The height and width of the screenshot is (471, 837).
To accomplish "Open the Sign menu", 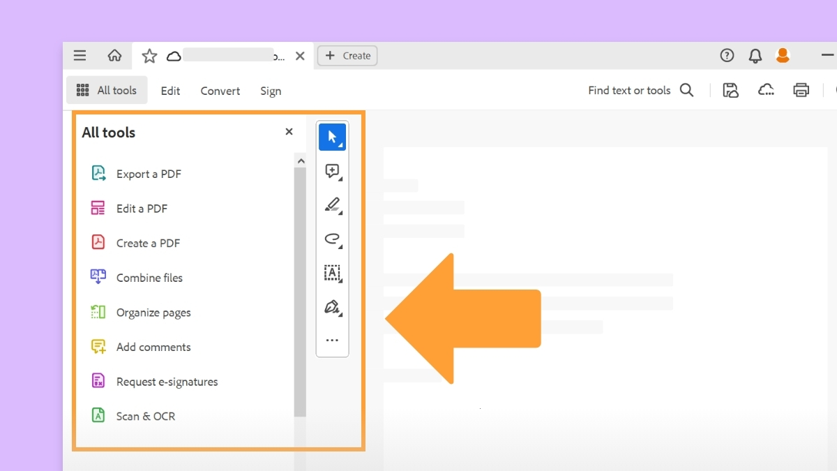I will [x=271, y=91].
